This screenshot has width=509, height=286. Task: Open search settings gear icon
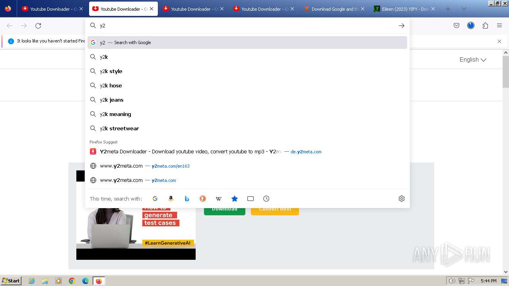coord(402,199)
